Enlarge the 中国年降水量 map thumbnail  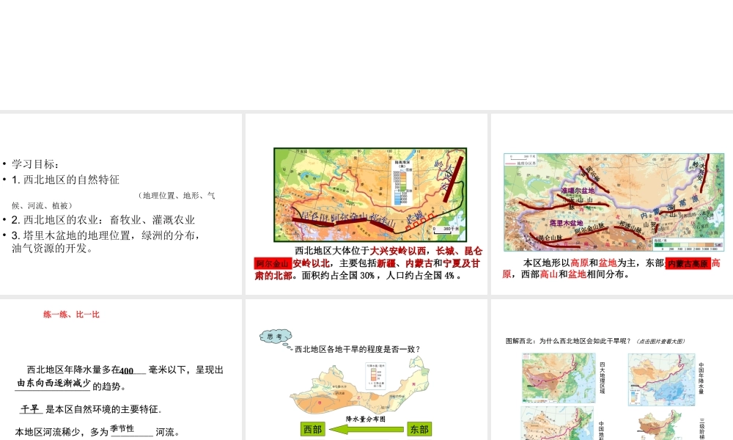661,379
